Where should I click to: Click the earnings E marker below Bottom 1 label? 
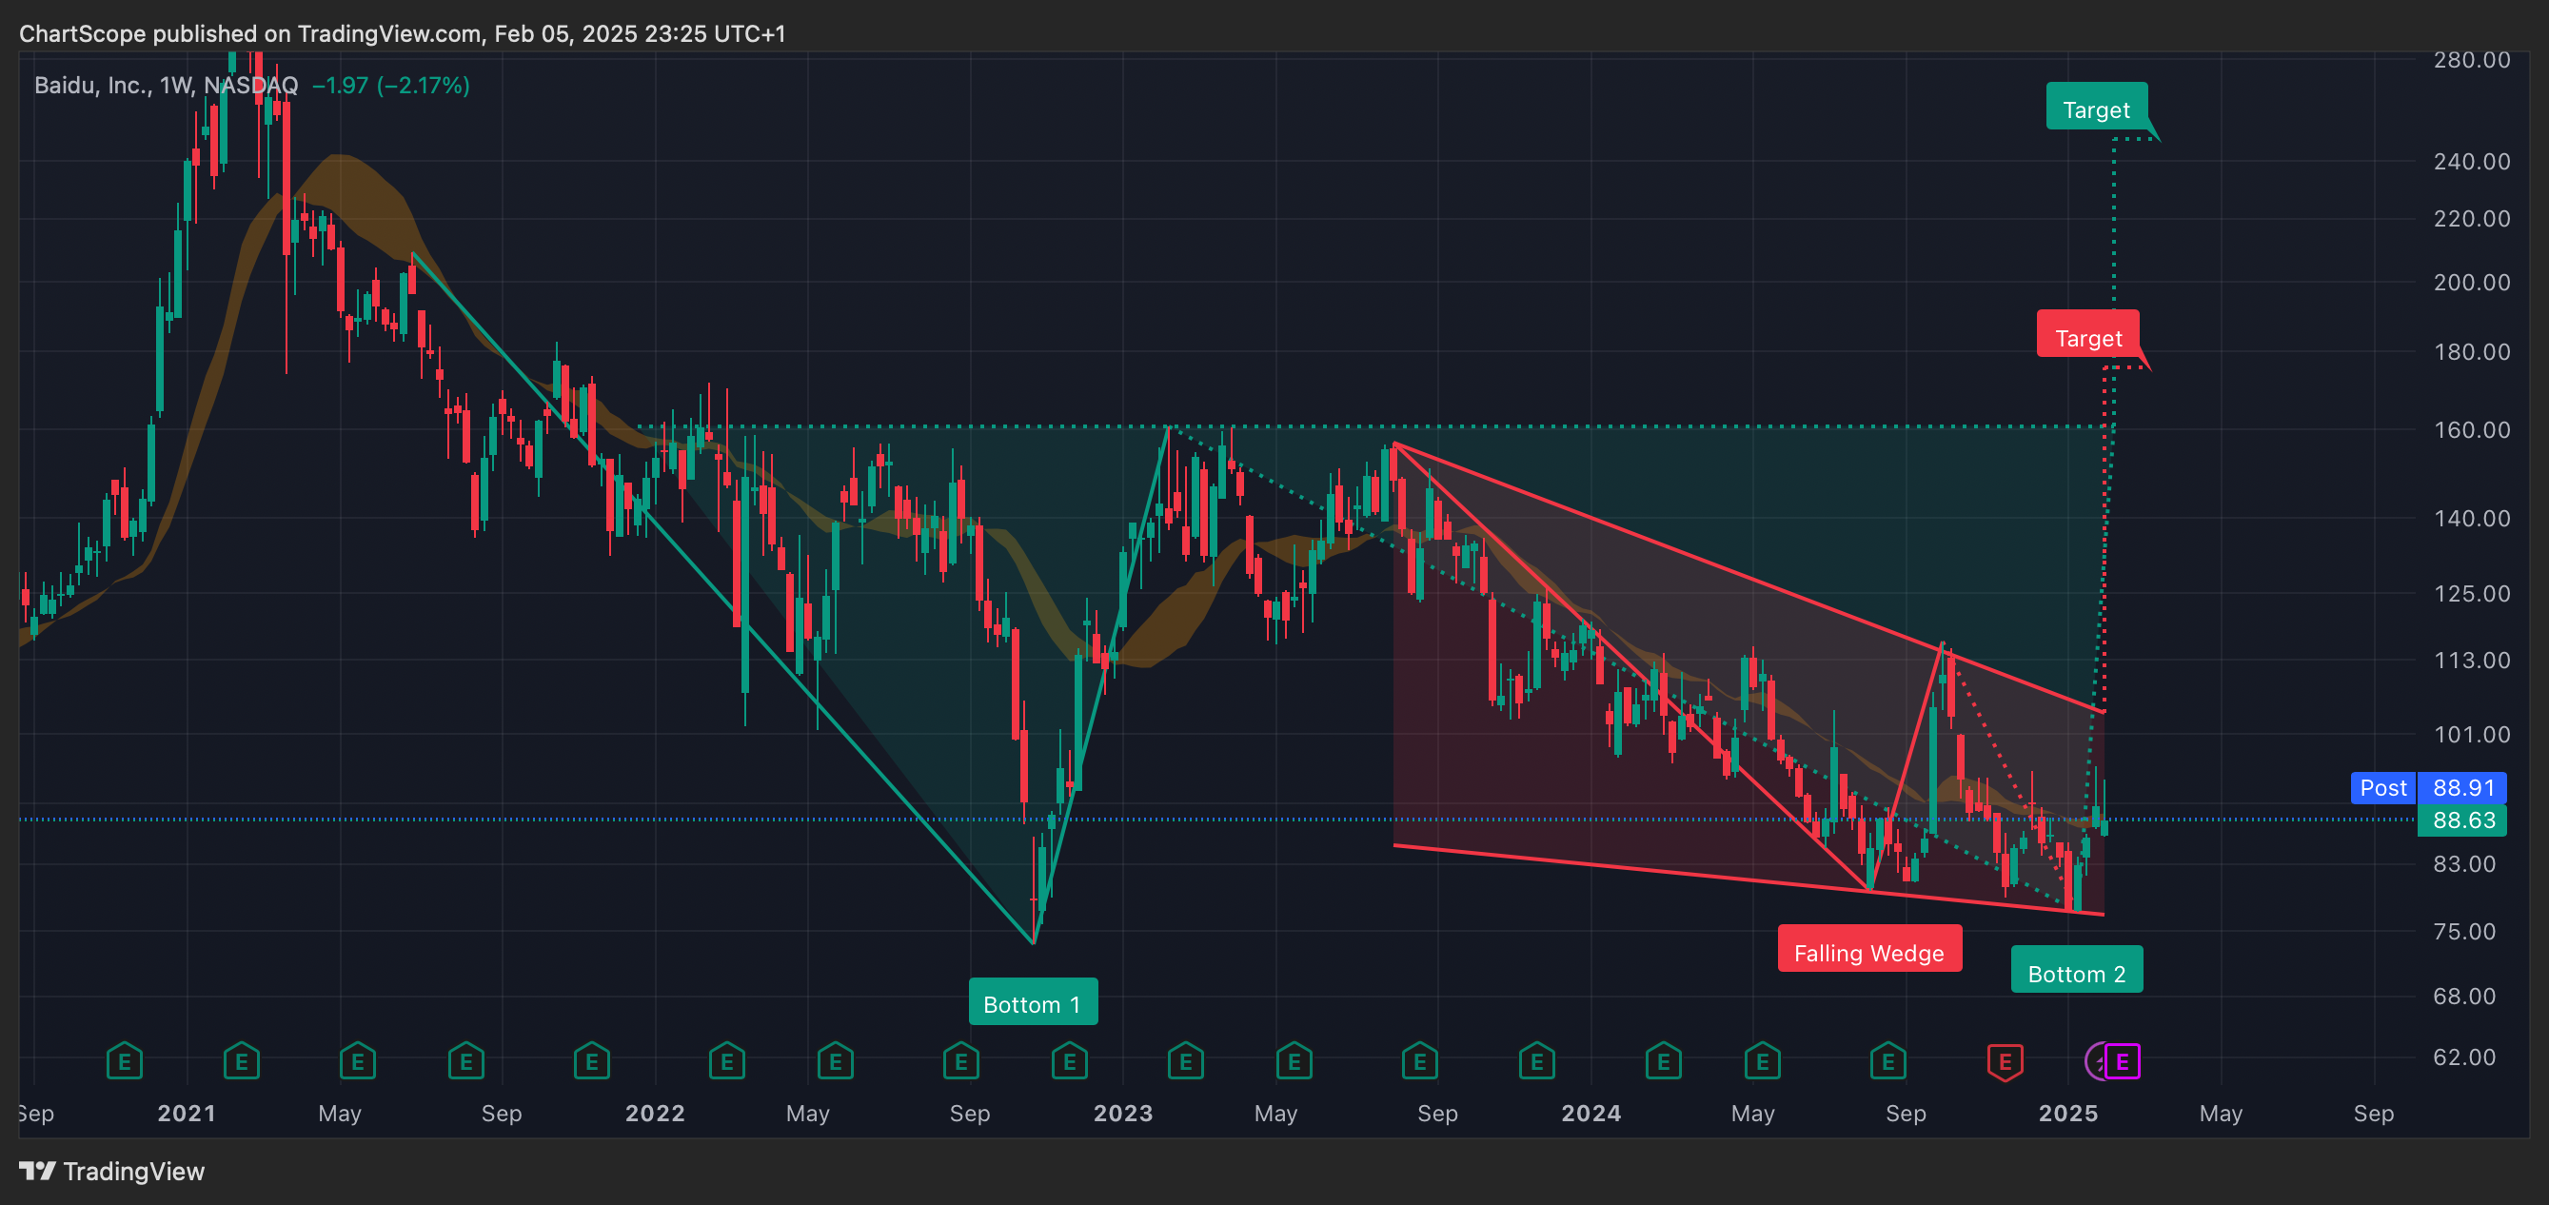pos(1070,1061)
